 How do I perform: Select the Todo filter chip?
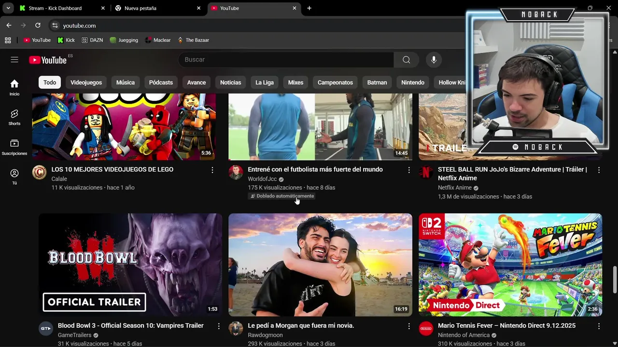[50, 82]
